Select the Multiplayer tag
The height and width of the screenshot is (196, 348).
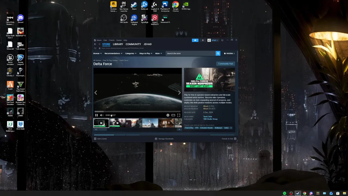pos(218,128)
